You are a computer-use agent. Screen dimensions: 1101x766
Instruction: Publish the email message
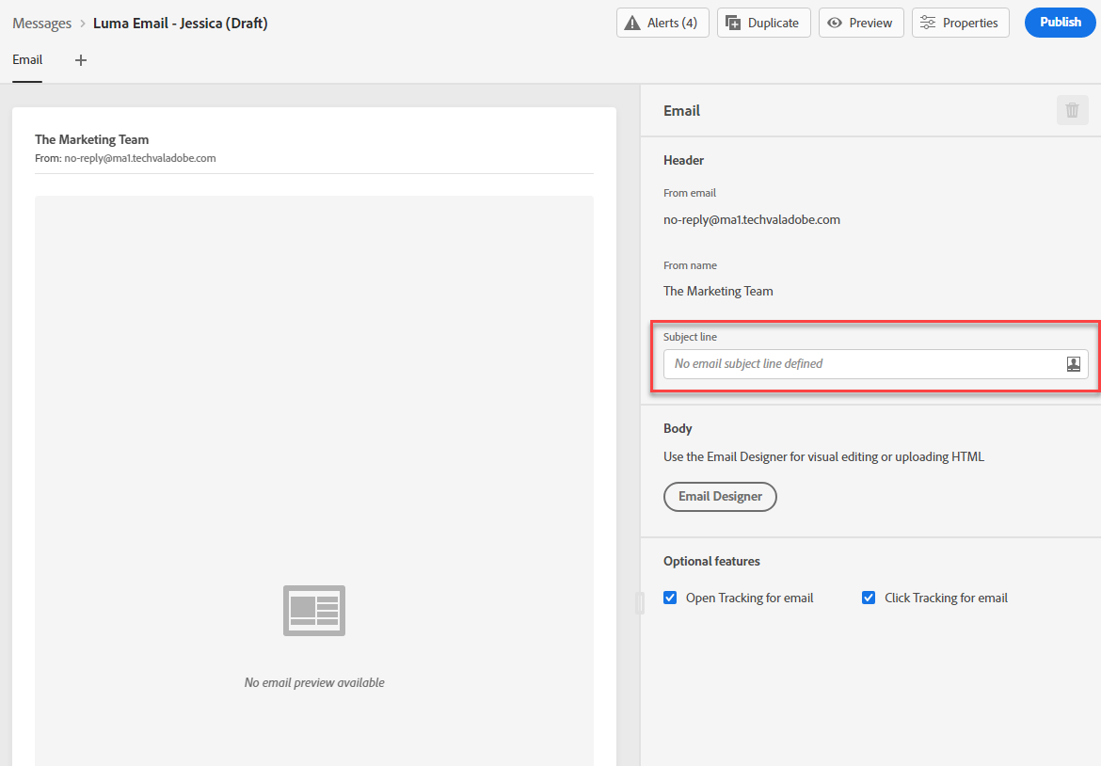point(1061,23)
